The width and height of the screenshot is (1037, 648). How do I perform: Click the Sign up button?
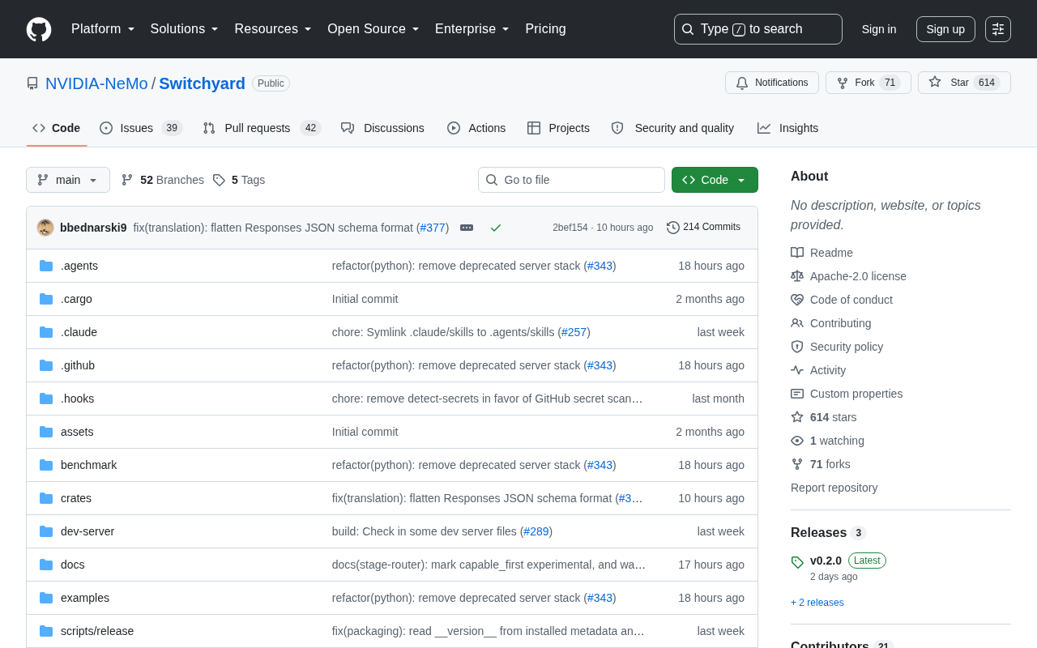(x=945, y=29)
